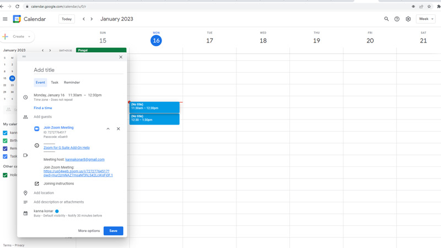Image resolution: width=441 pixels, height=248 pixels.
Task: Click Find a time link
Action: click(x=43, y=108)
